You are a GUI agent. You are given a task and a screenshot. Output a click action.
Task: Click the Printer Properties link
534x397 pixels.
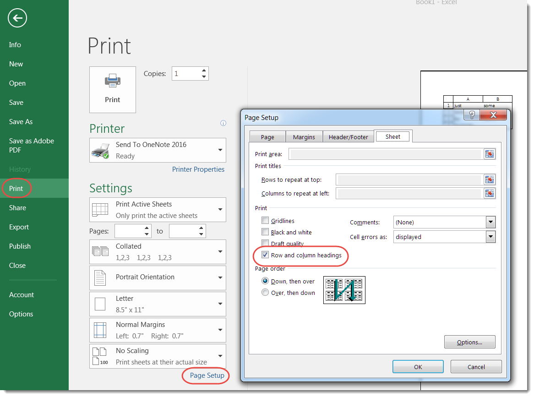tap(198, 169)
